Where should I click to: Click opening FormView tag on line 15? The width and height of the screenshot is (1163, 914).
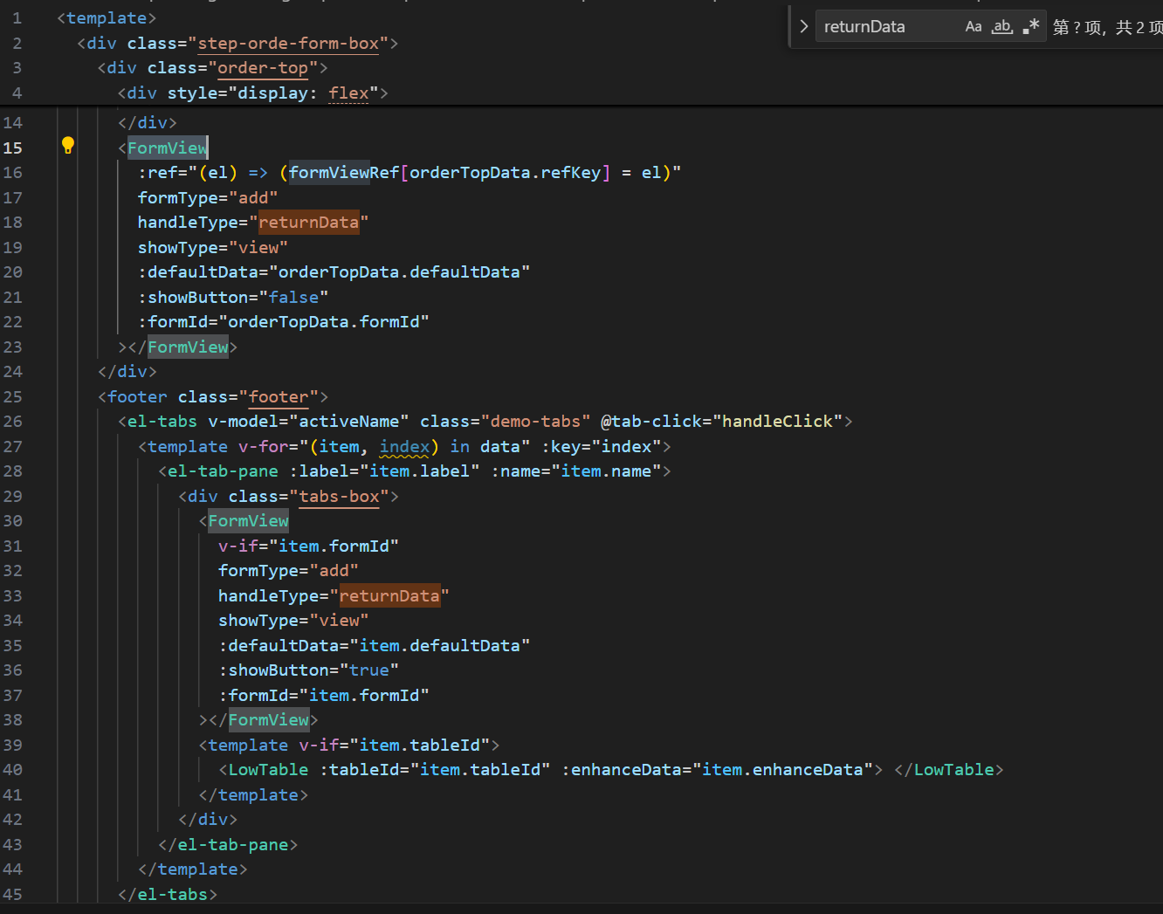167,148
